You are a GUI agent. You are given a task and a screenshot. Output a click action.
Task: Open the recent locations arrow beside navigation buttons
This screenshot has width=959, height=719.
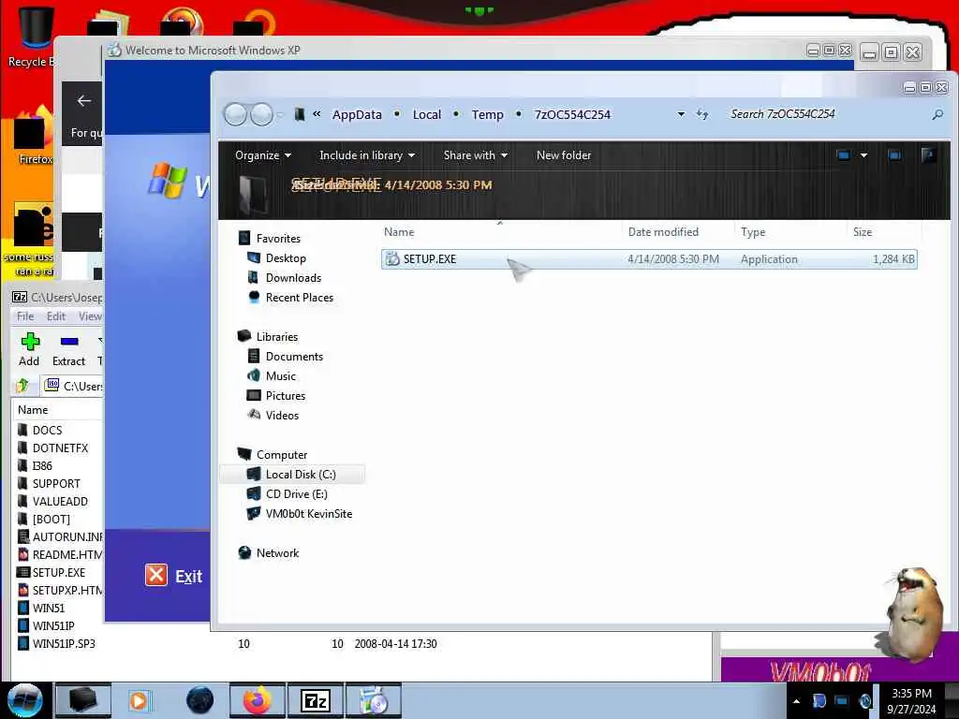click(x=280, y=114)
